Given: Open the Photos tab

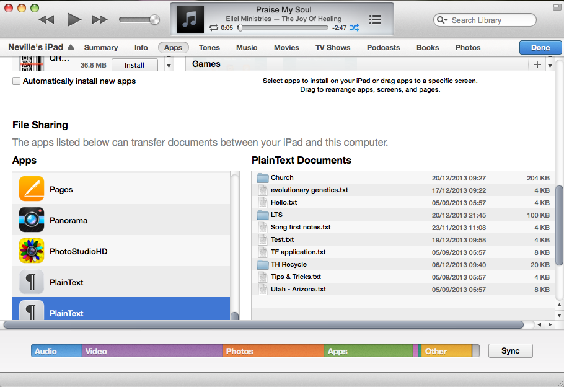Looking at the screenshot, I should click(468, 48).
